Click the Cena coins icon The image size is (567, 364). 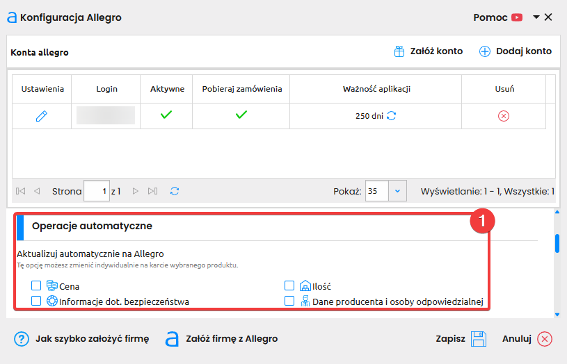tap(52, 286)
